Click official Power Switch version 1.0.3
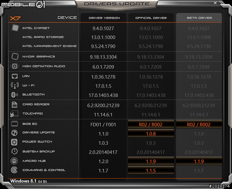This screenshot has height=189, width=232. click(x=151, y=143)
